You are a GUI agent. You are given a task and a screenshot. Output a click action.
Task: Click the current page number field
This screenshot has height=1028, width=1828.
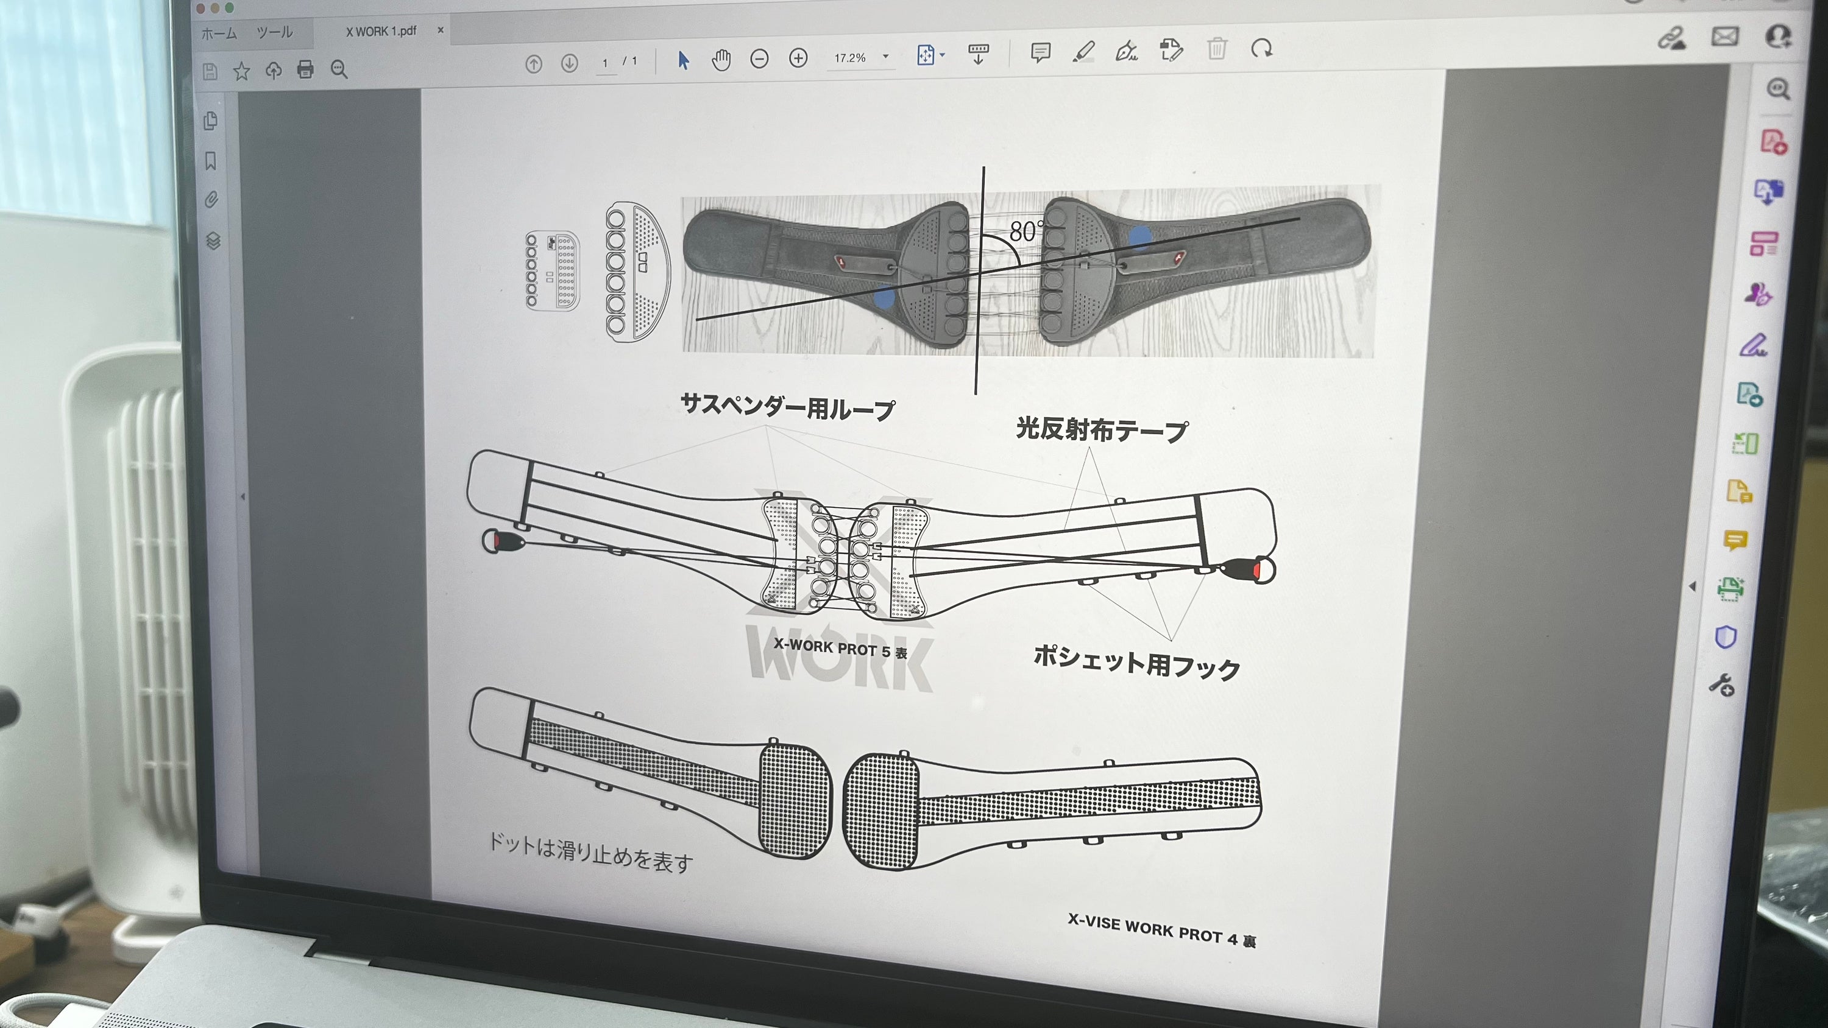point(605,63)
